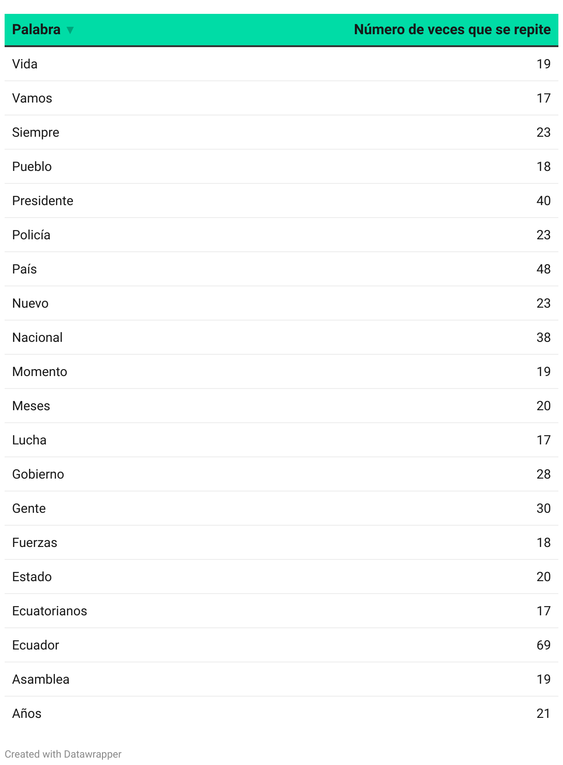Select the Vida row
This screenshot has width=563, height=765.
click(281, 64)
